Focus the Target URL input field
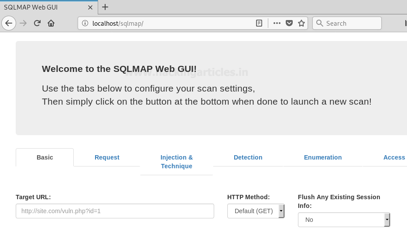This screenshot has height=238, width=407. pyautogui.click(x=115, y=211)
